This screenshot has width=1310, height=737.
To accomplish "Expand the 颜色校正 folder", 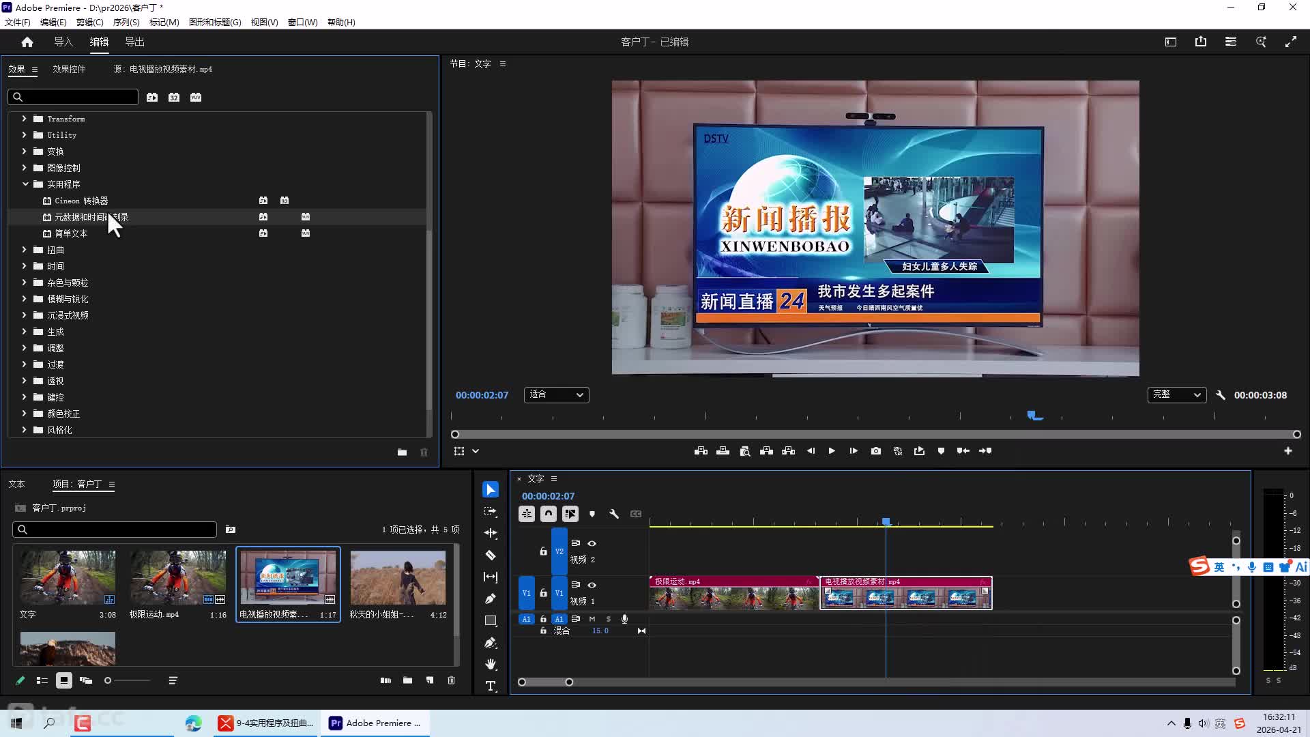I will pyautogui.click(x=25, y=413).
